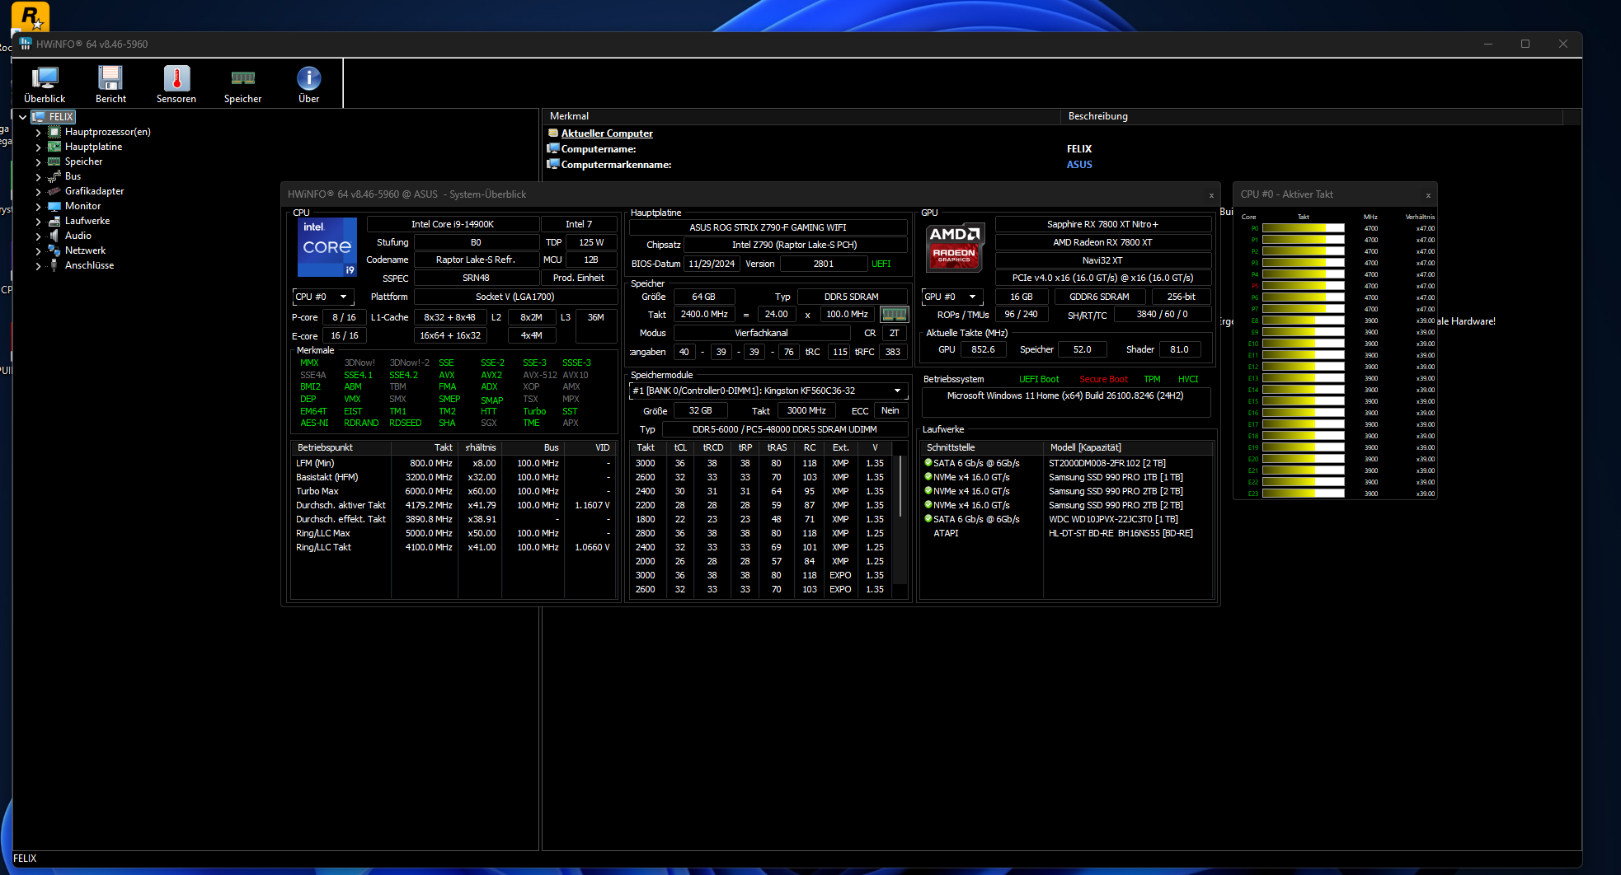
Task: Open the CPU #0 selector dropdown
Action: (323, 297)
